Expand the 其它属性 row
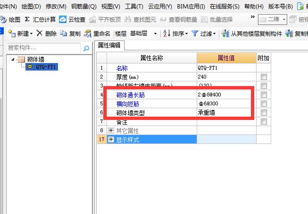Viewport: 308px width, 214px height. (x=111, y=130)
